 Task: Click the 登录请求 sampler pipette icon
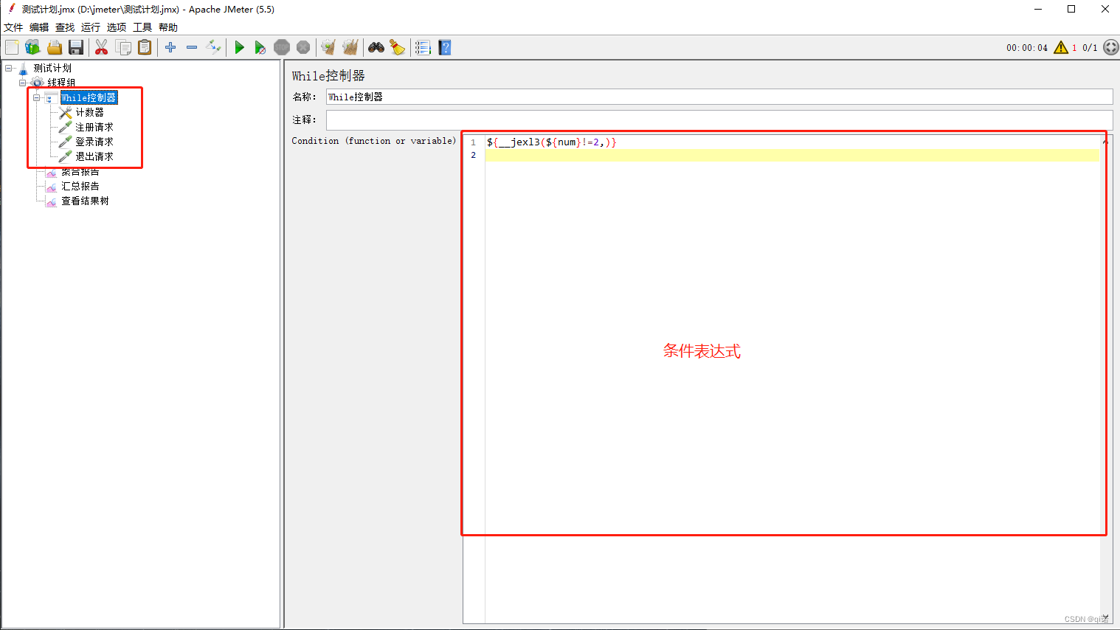[66, 142]
